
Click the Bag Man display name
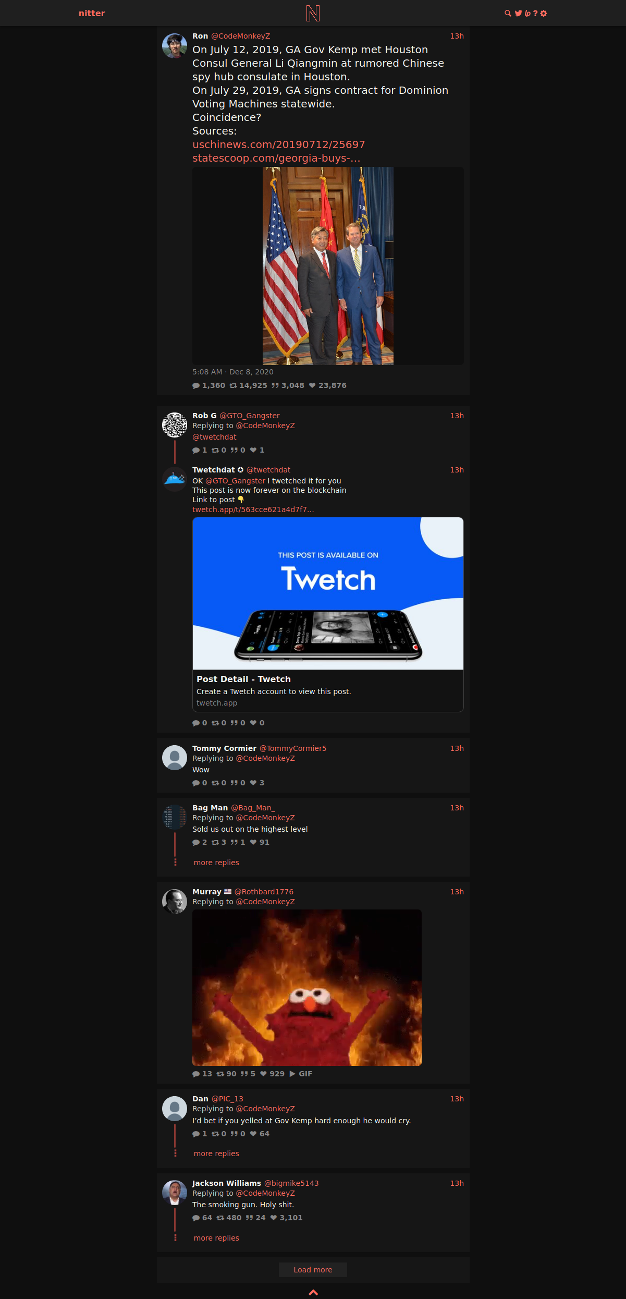[x=210, y=808]
